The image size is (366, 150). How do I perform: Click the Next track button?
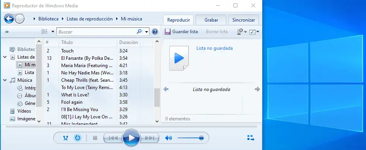pyautogui.click(x=149, y=138)
